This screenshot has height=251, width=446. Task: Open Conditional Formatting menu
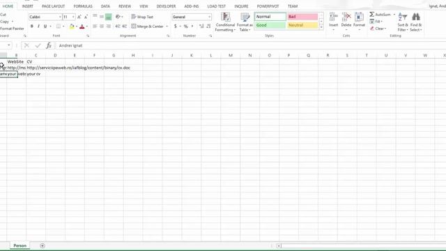(225, 22)
